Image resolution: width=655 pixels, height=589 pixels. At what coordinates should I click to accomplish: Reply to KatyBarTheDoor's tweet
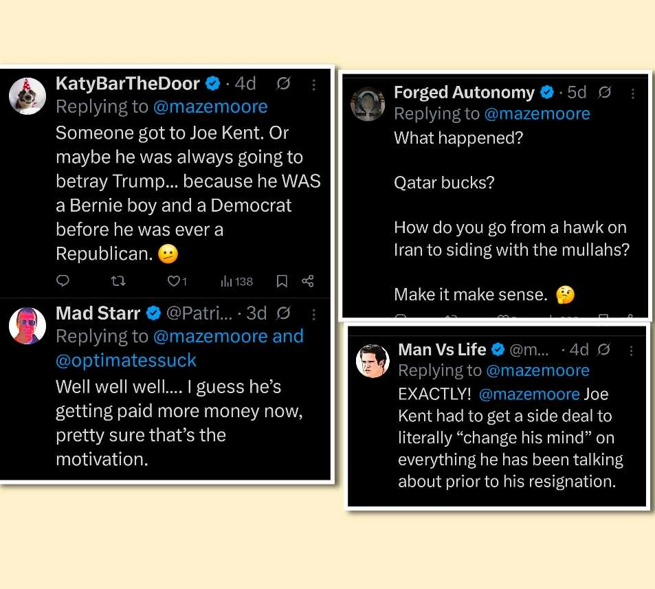click(63, 280)
